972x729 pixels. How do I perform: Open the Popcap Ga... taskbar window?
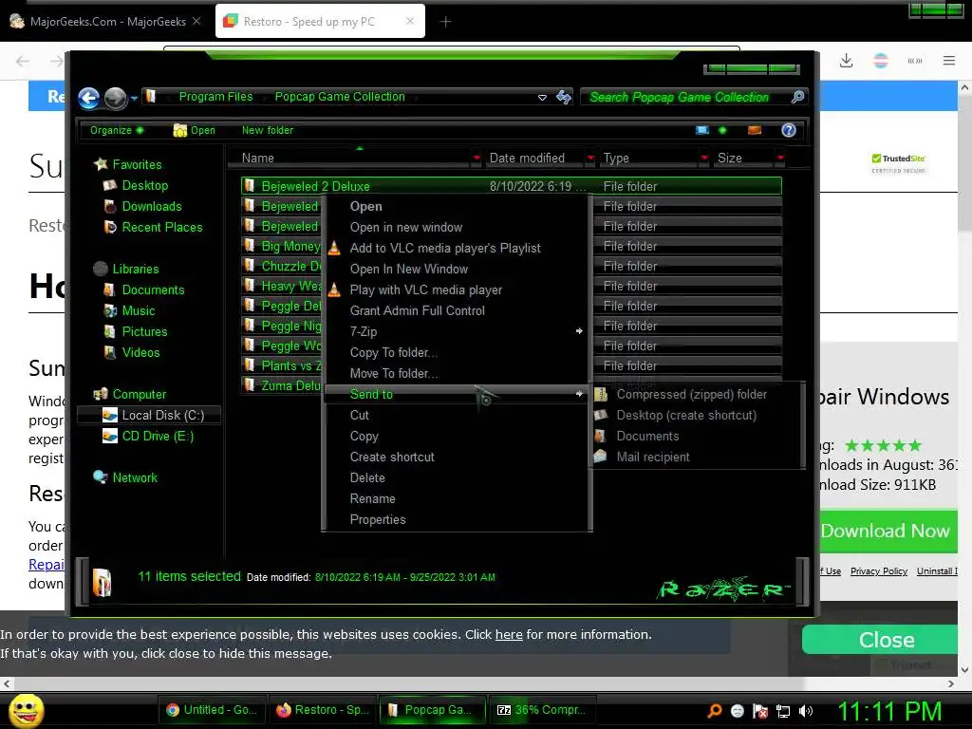click(432, 710)
